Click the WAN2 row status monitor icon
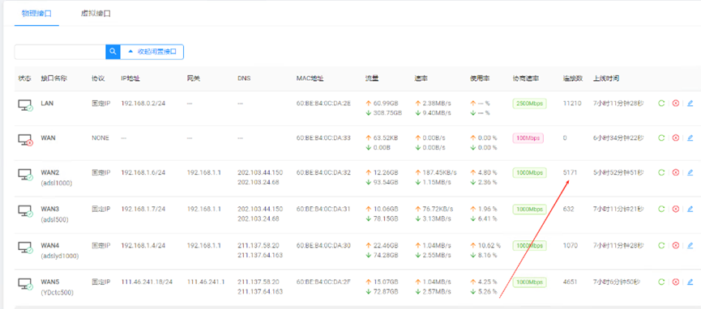Image resolution: width=701 pixels, height=309 pixels. point(25,175)
